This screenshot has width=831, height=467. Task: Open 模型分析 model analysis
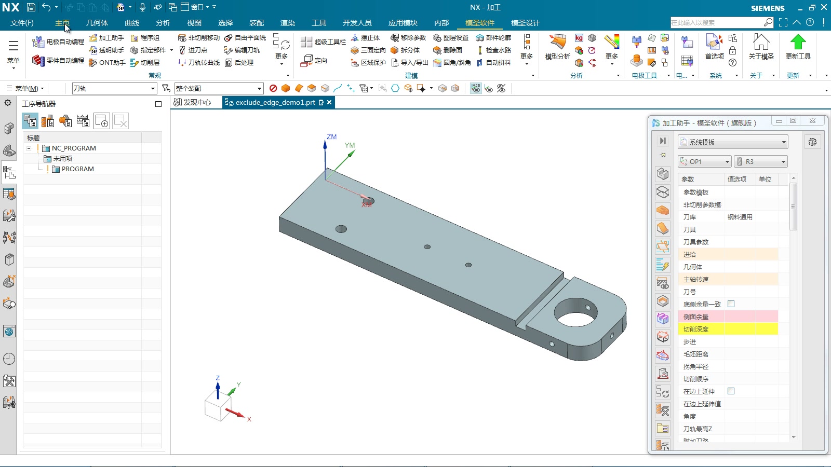[x=558, y=47]
